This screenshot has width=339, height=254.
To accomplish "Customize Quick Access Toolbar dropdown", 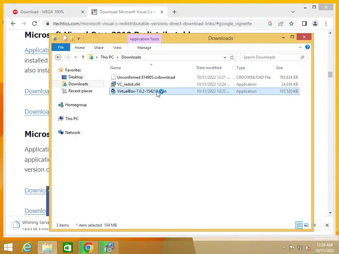I will [79, 39].
